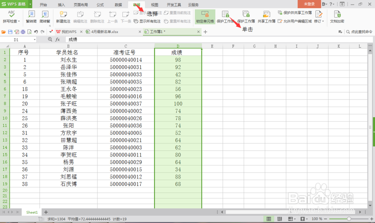
Task: Click the formula bar showing 成绩
Action: pos(219,40)
